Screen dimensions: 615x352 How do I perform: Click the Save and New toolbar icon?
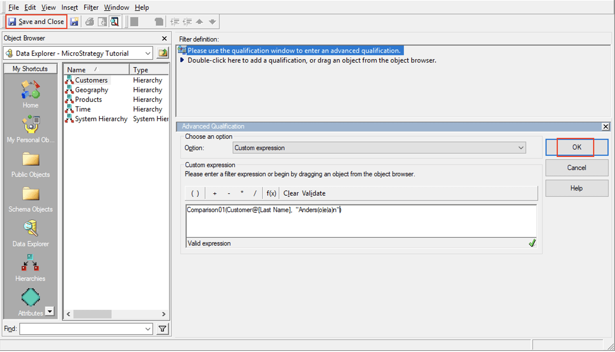coord(75,22)
